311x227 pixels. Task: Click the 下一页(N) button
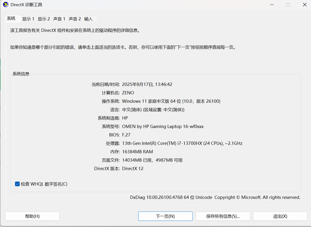pyautogui.click(x=165, y=216)
